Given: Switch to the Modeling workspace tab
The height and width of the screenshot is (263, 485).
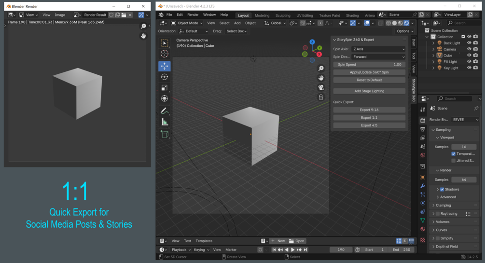Looking at the screenshot, I should 262,15.
